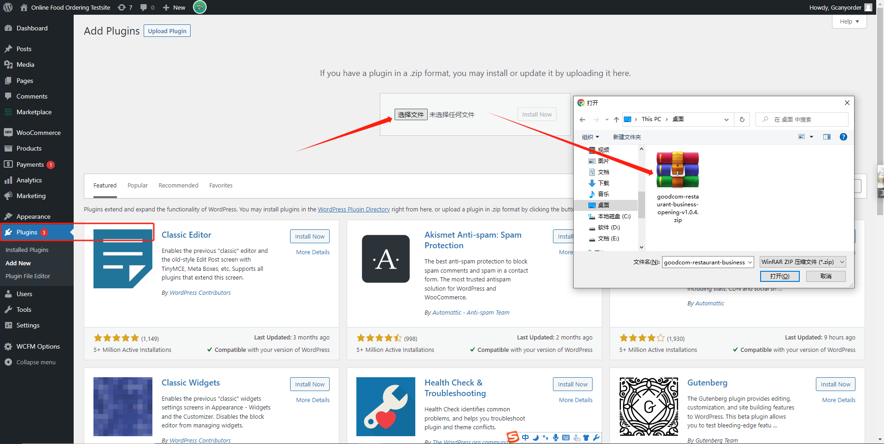The height and width of the screenshot is (444, 884).
Task: Install Gutenberg plugin now
Action: [x=836, y=384]
